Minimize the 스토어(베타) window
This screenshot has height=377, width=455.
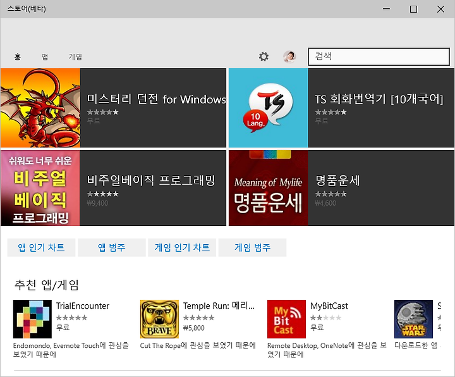coord(386,9)
